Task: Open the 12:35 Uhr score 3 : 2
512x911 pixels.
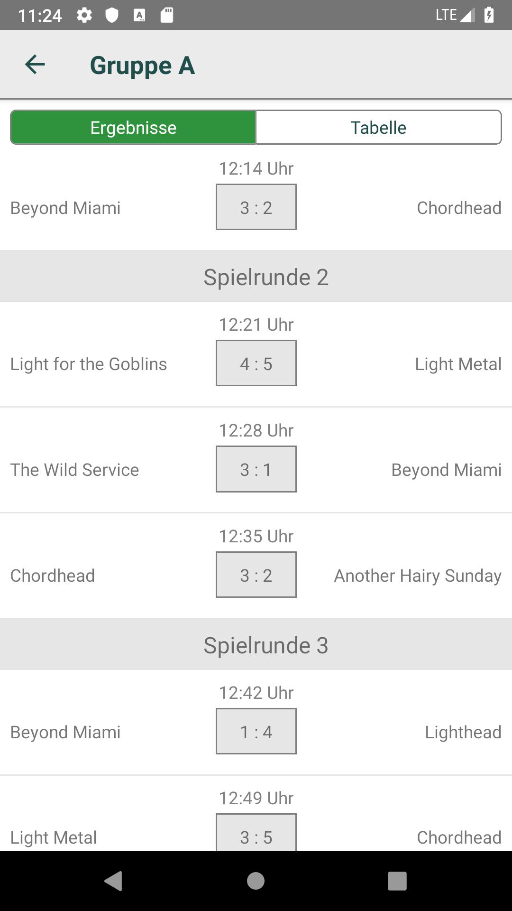Action: click(x=256, y=575)
